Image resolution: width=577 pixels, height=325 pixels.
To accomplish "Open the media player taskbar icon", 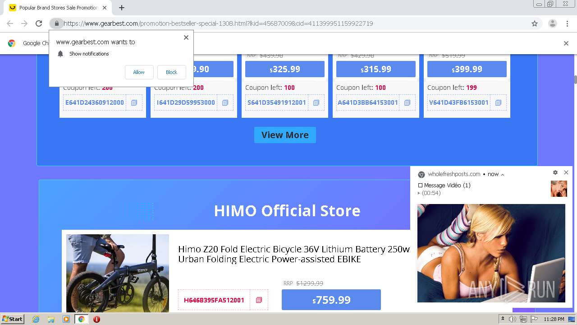I will [66, 319].
